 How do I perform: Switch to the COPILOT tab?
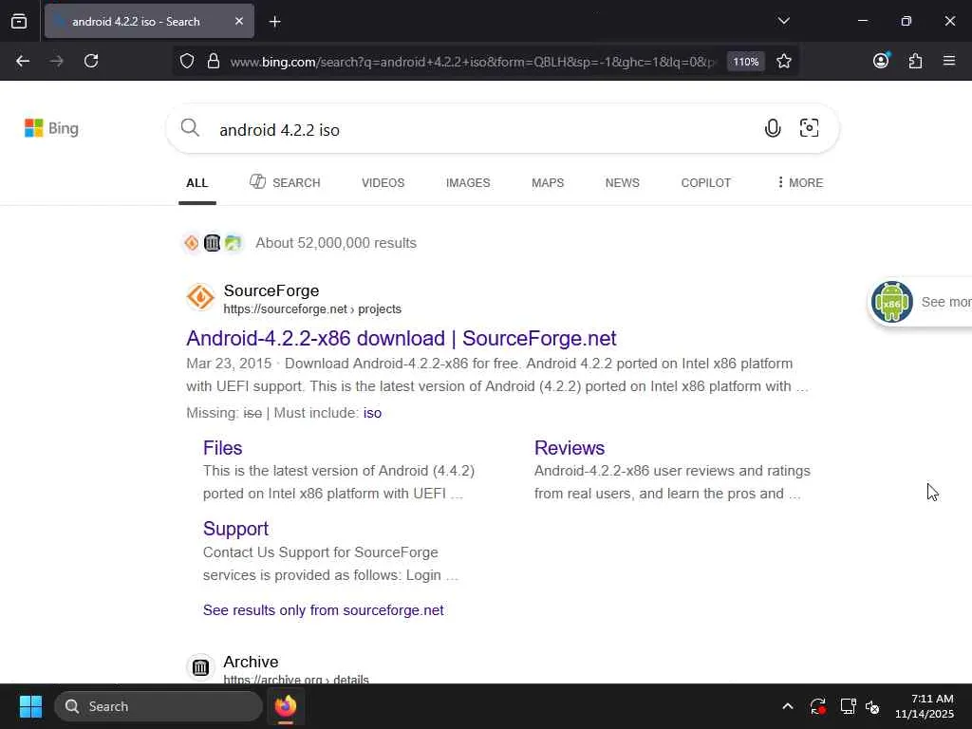pos(705,183)
